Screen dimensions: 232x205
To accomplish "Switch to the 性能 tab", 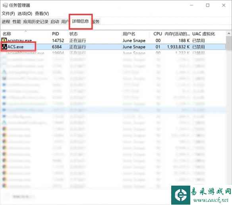I will [x=17, y=22].
